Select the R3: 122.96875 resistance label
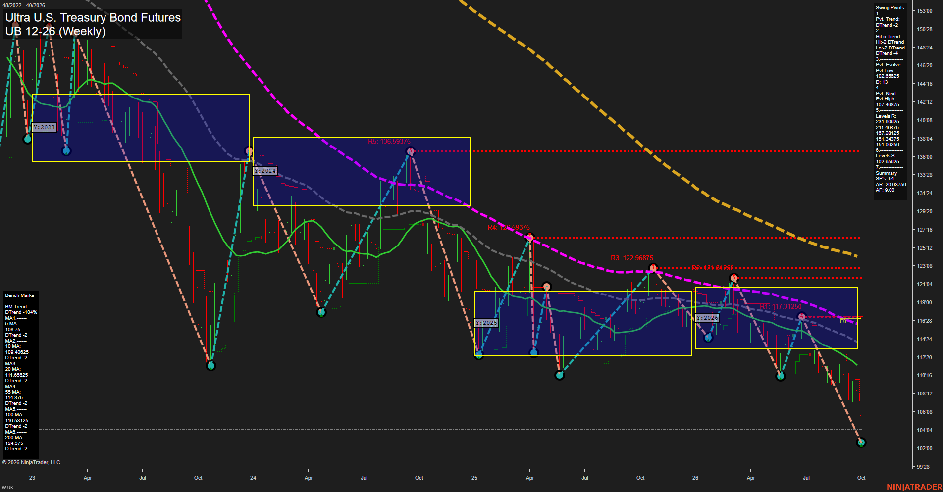 pos(632,258)
